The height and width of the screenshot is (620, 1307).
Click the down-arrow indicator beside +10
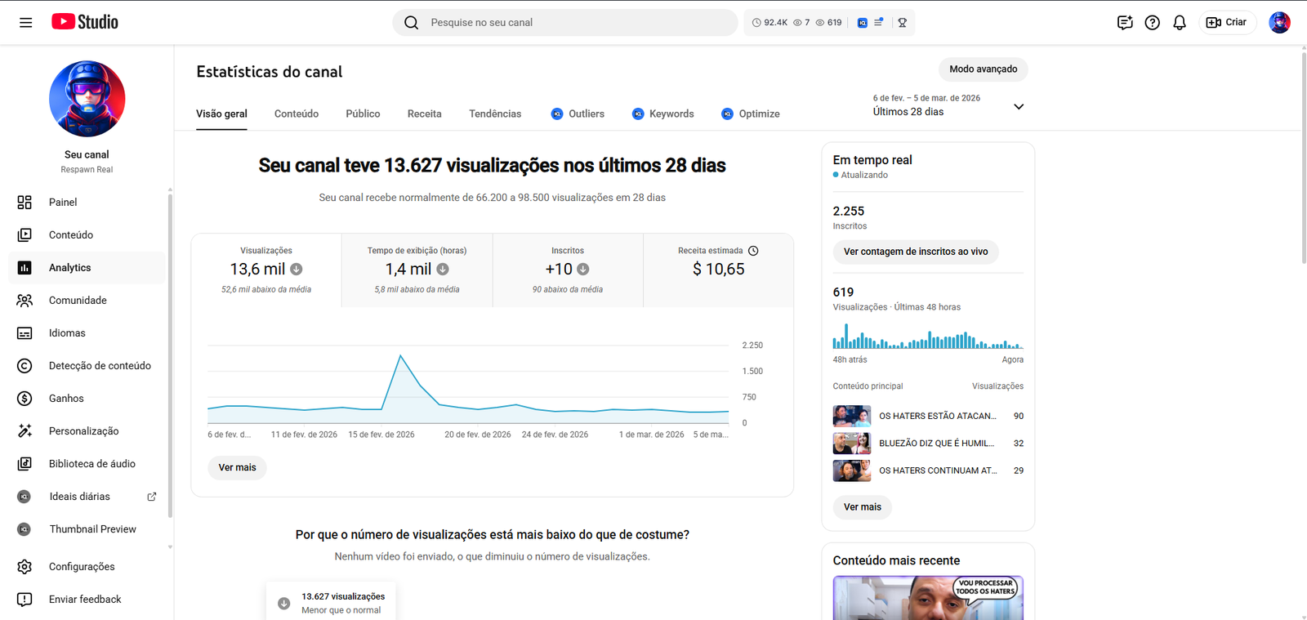[583, 269]
